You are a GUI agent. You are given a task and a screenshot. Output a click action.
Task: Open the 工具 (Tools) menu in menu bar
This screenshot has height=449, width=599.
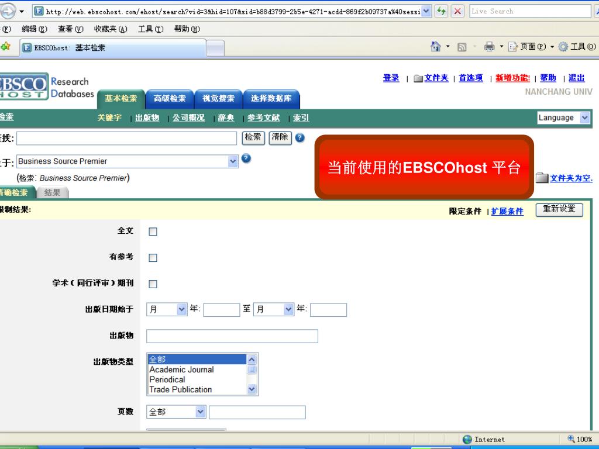[x=150, y=29]
